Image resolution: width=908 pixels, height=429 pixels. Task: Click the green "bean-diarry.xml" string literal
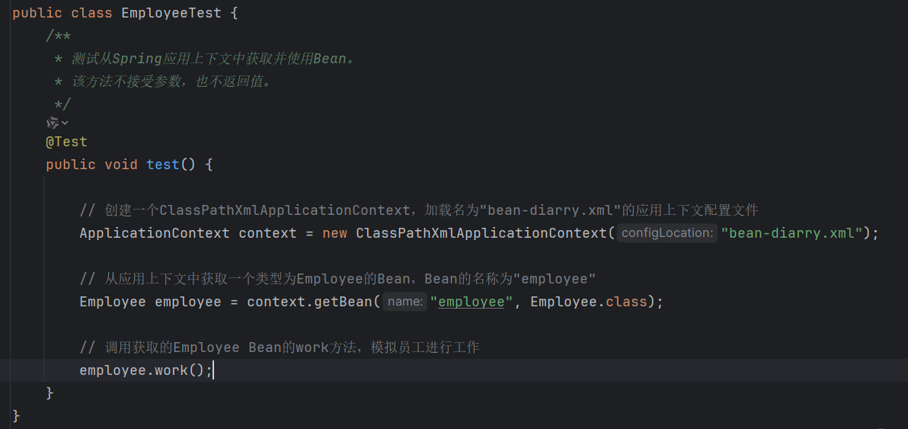coord(792,233)
